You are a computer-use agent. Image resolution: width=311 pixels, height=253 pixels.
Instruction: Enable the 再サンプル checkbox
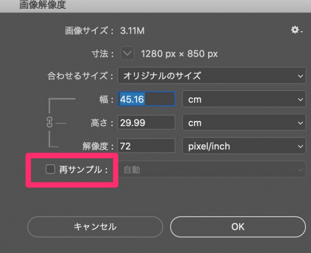point(51,170)
